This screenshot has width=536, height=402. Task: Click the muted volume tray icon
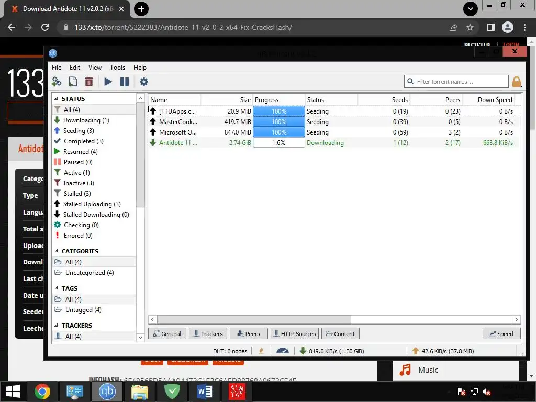487,392
